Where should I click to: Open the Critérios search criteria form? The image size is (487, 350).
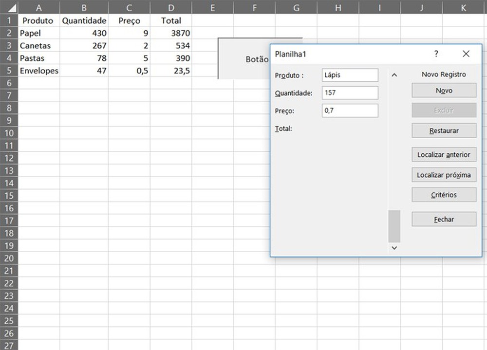[x=444, y=194]
